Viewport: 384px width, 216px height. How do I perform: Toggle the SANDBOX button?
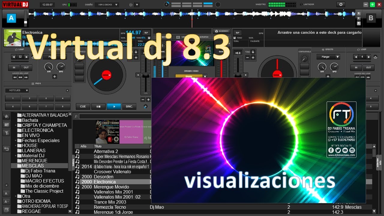tap(221, 31)
